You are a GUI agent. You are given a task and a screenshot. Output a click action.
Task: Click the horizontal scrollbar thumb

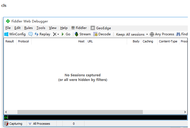coord(80,112)
